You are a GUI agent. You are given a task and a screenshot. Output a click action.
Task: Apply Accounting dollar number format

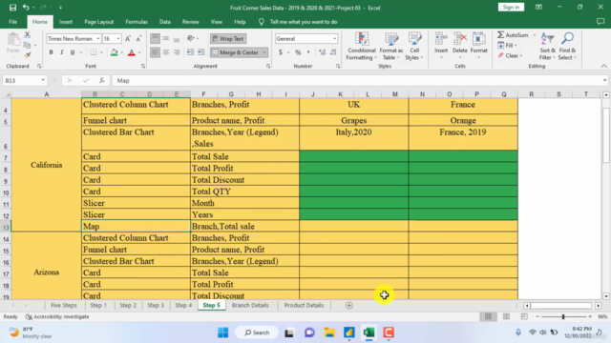[281, 52]
